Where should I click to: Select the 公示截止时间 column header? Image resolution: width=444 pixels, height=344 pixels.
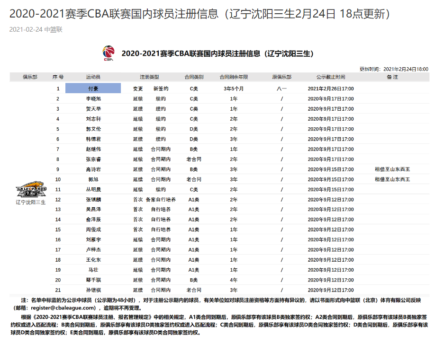point(331,77)
